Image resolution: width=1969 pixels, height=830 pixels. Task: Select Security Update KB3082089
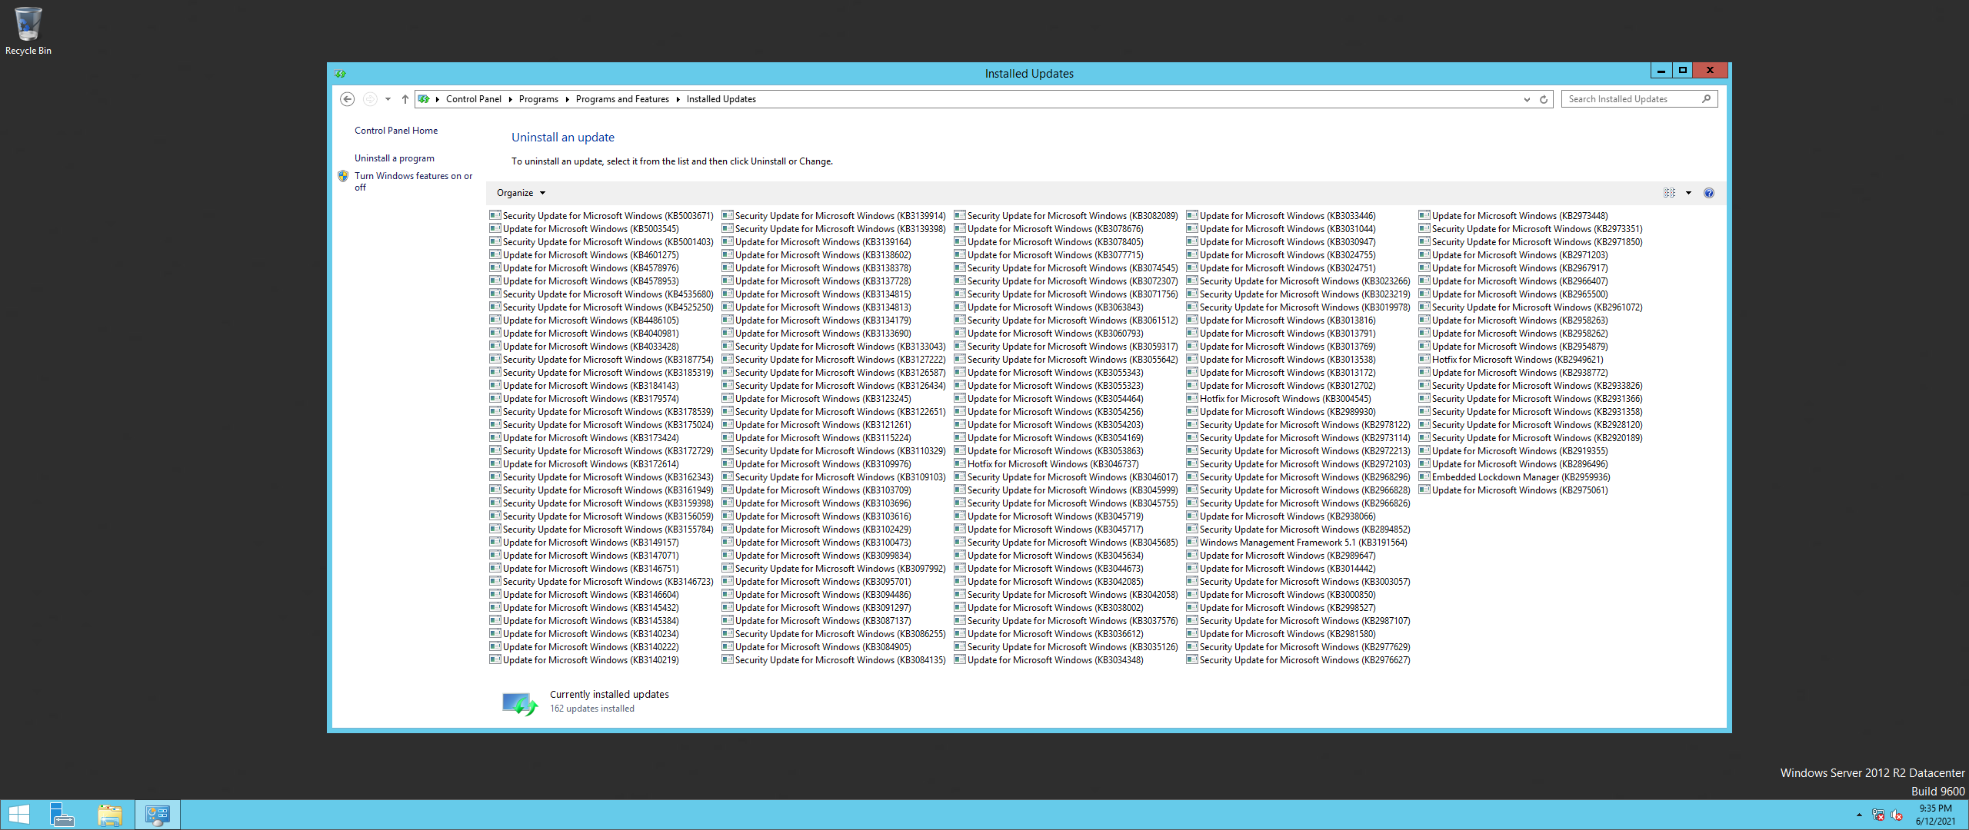[1066, 216]
